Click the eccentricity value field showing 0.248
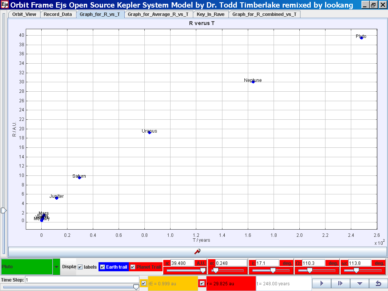The image size is (388, 291). (x=231, y=263)
